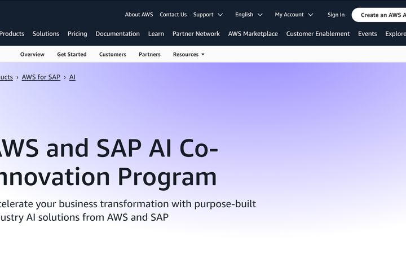406x271 pixels.
Task: Expand the Support dropdown chevron
Action: click(x=220, y=15)
